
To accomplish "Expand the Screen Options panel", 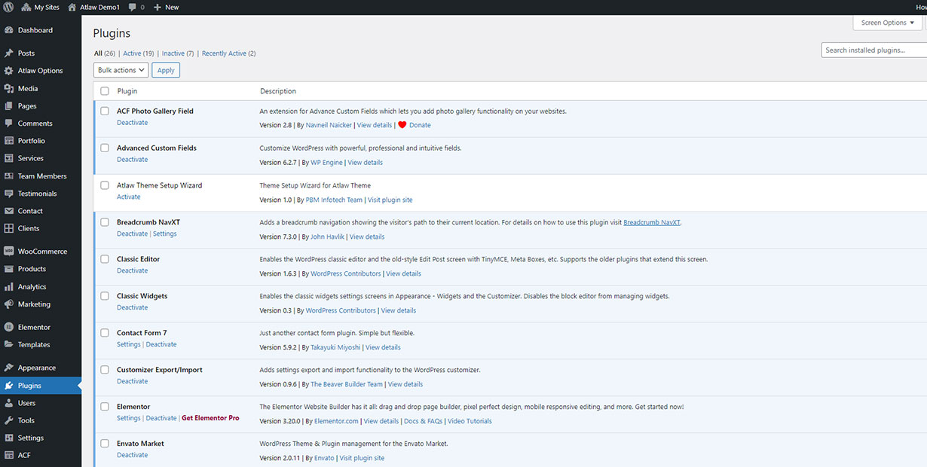I will (x=887, y=23).
